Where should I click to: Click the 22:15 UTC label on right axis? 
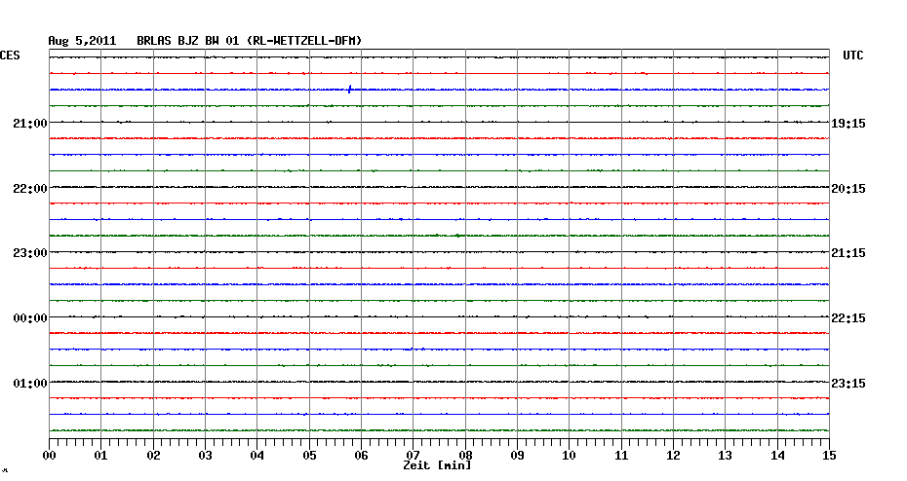point(848,318)
